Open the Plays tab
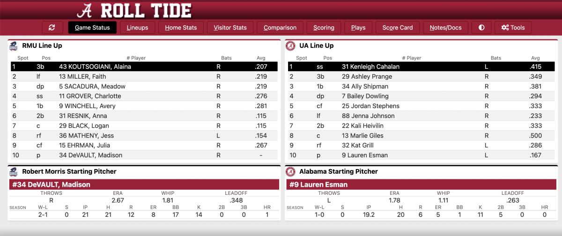Image resolution: width=562 pixels, height=236 pixels. pos(358,28)
